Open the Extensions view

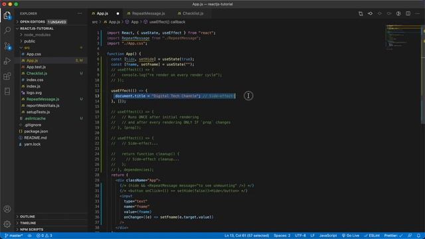pos(7,76)
